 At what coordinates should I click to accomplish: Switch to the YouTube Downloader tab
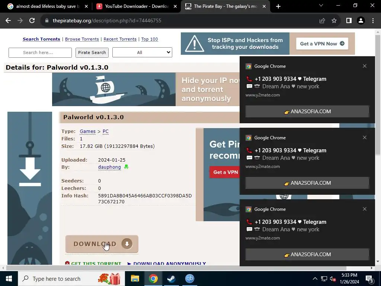137,6
